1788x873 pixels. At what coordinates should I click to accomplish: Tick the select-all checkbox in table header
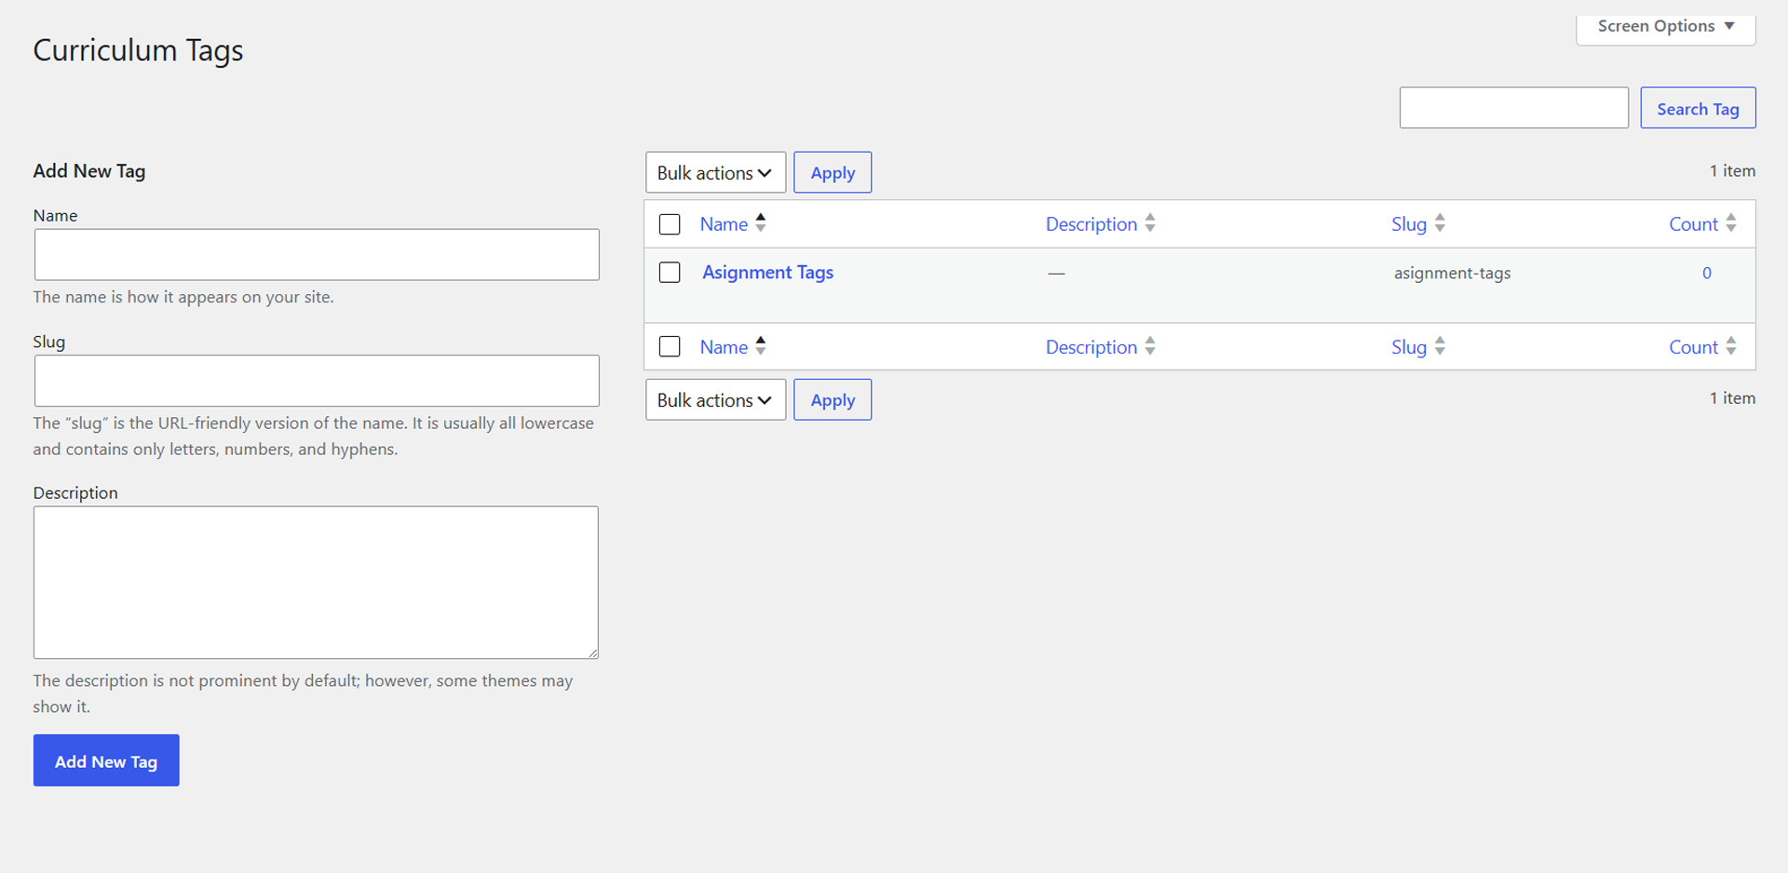pos(670,224)
